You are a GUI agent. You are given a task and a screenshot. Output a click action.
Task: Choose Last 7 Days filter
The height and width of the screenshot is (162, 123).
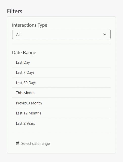click(x=61, y=72)
